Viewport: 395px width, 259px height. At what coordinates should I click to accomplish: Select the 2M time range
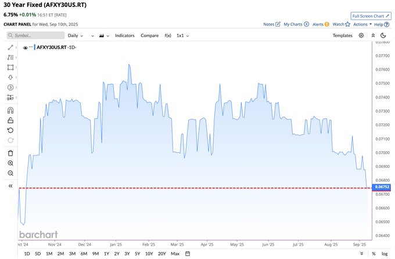[61, 254]
